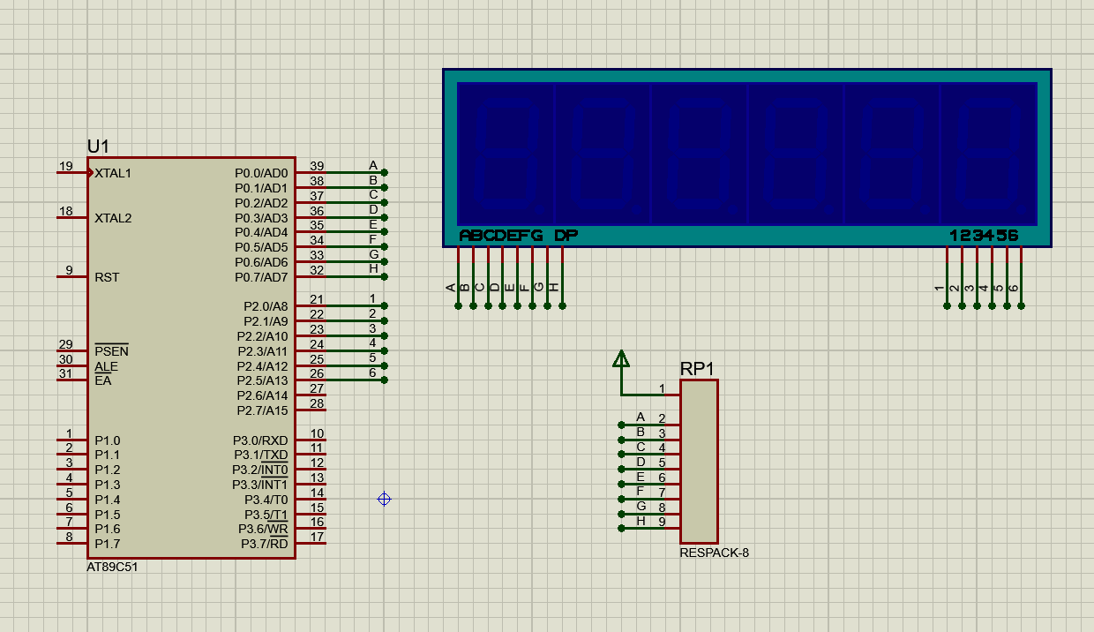The image size is (1094, 632).
Task: Select the XTAL1 pin 19
Action: [72, 172]
